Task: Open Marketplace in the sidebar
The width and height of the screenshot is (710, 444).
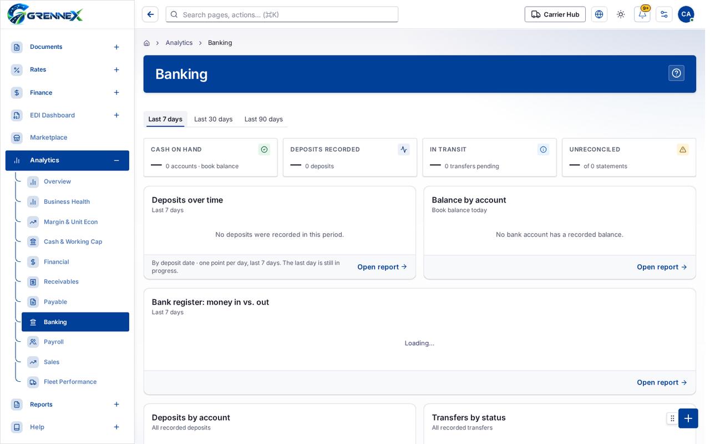Action: (67, 138)
